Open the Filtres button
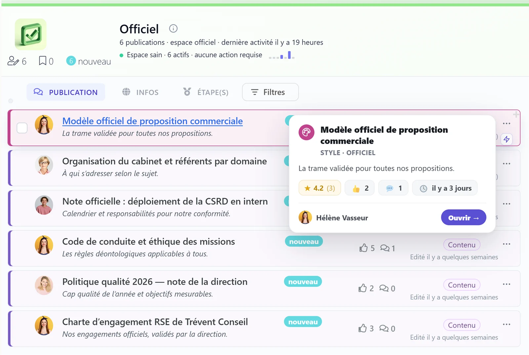Screen dimensions: 529x355 pos(270,92)
